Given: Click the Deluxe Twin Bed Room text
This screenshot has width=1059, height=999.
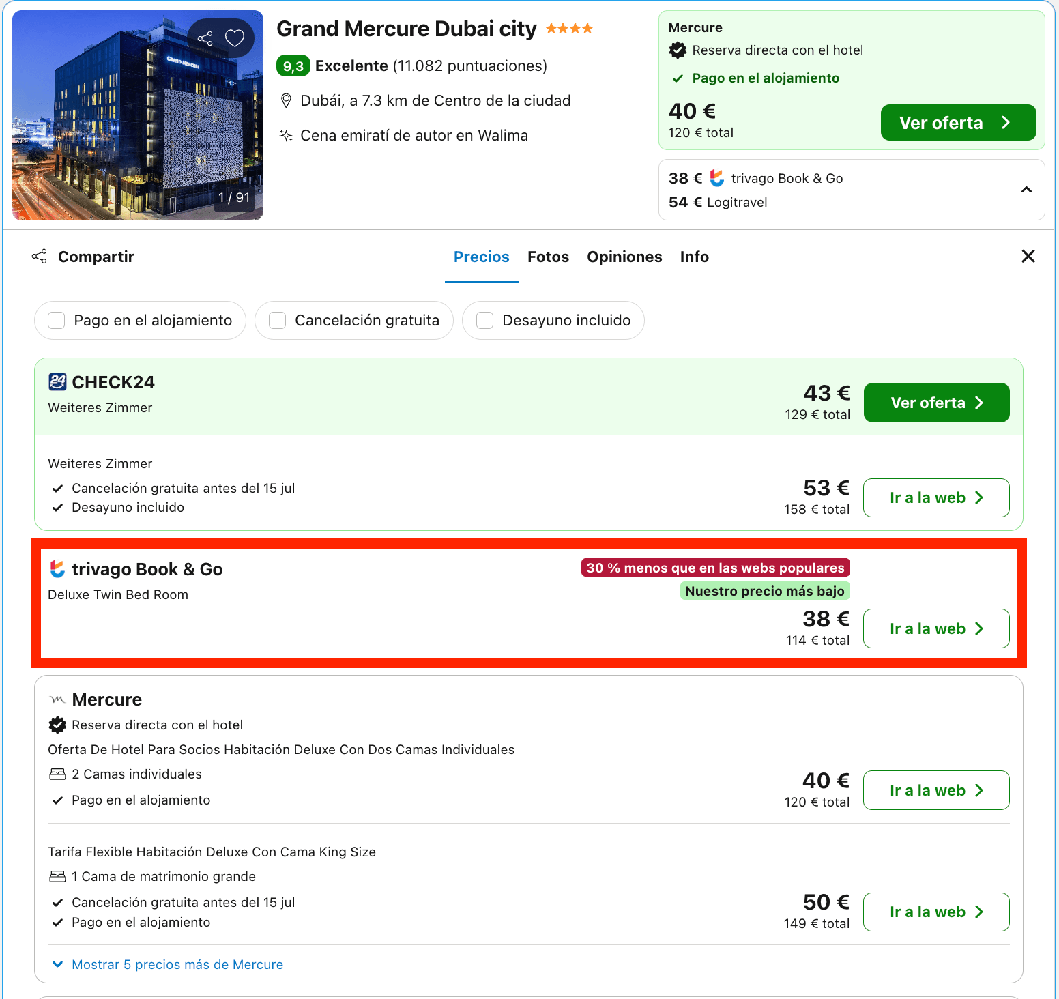Looking at the screenshot, I should [x=118, y=594].
